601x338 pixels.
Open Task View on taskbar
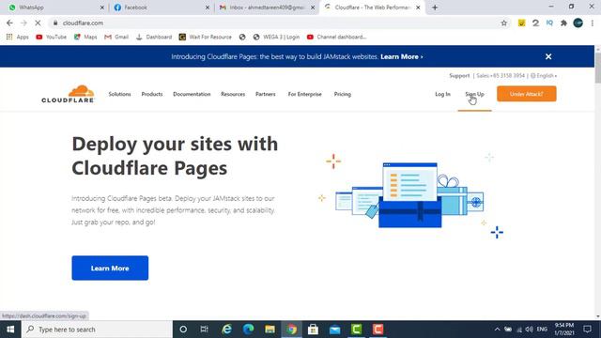(x=205, y=330)
